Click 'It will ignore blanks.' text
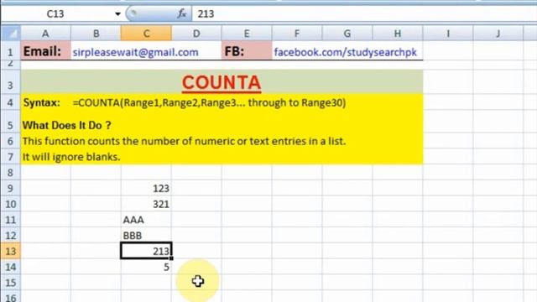This screenshot has height=302, width=537. point(71,157)
